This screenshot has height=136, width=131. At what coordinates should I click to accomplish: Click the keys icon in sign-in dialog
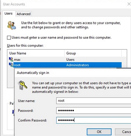pyautogui.click(x=22, y=85)
